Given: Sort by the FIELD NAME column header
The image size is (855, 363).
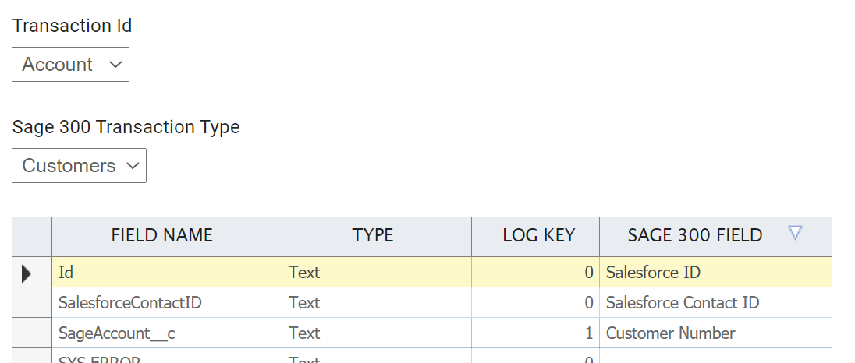Looking at the screenshot, I should point(162,235).
